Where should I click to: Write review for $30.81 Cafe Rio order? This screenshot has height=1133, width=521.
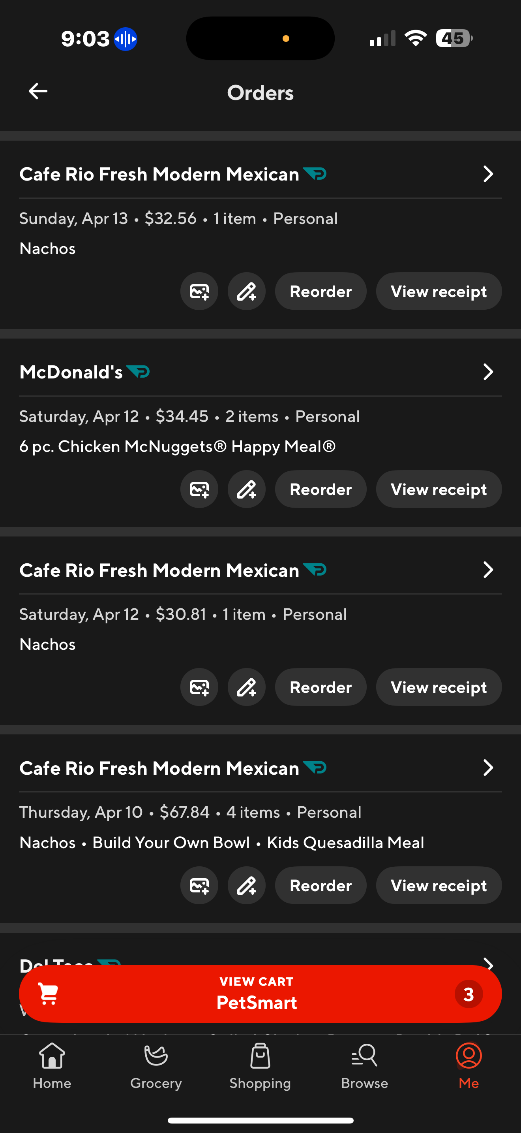pyautogui.click(x=246, y=687)
